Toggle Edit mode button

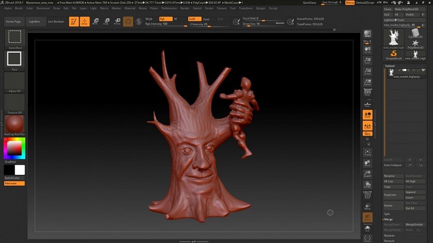coord(74,22)
